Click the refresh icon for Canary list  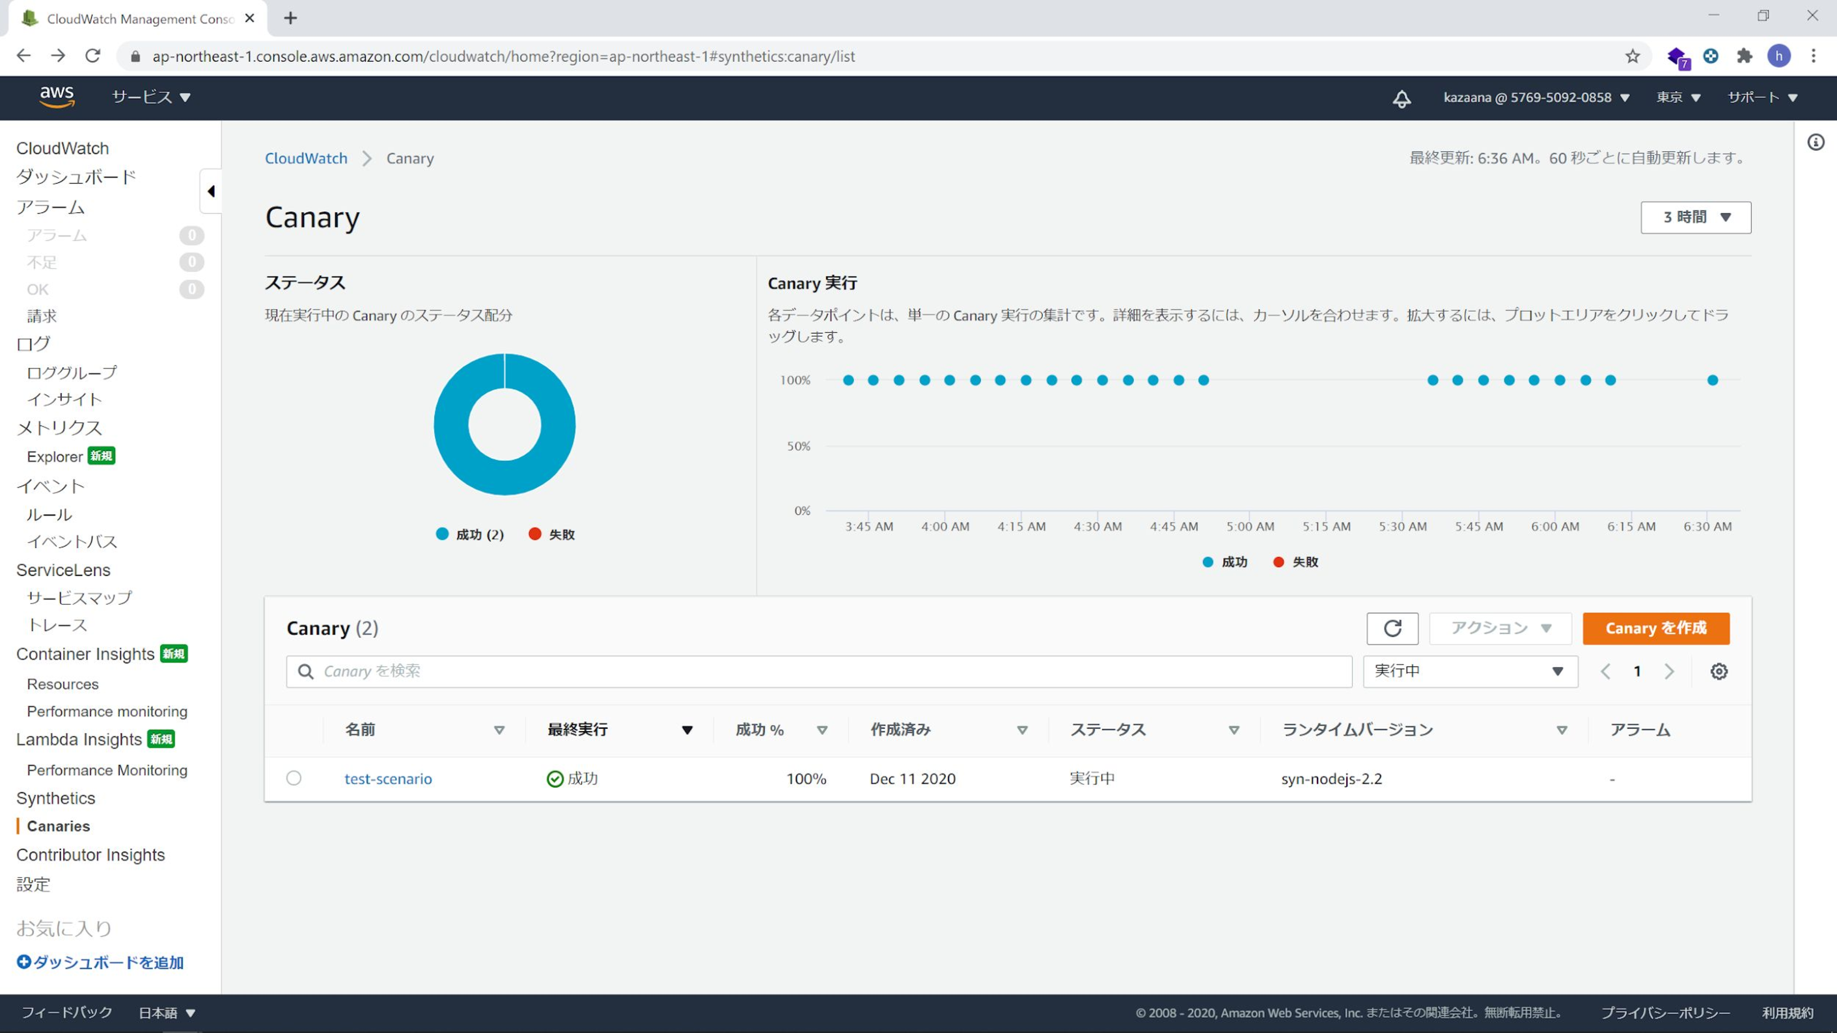click(x=1392, y=627)
